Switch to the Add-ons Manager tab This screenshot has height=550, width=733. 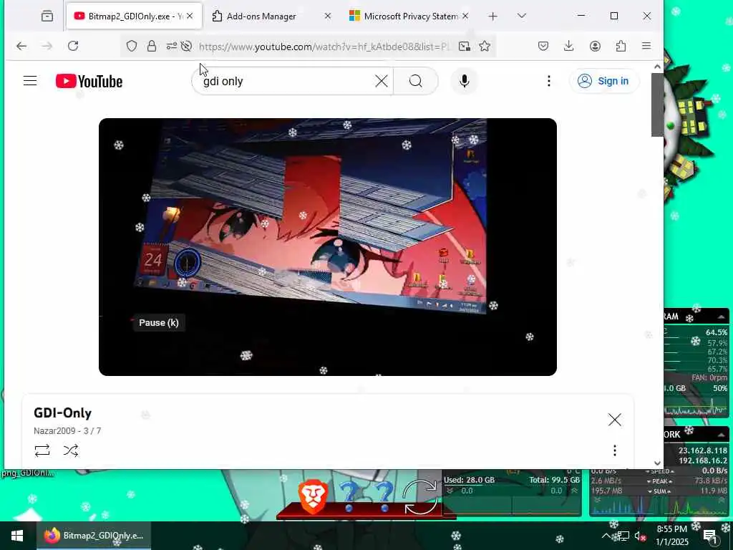click(262, 16)
